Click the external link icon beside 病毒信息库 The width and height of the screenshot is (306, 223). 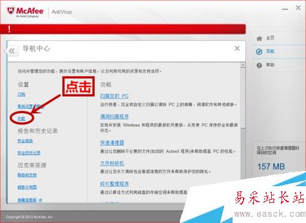point(40,200)
